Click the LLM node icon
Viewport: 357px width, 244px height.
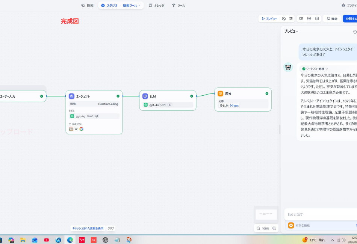tap(145, 96)
